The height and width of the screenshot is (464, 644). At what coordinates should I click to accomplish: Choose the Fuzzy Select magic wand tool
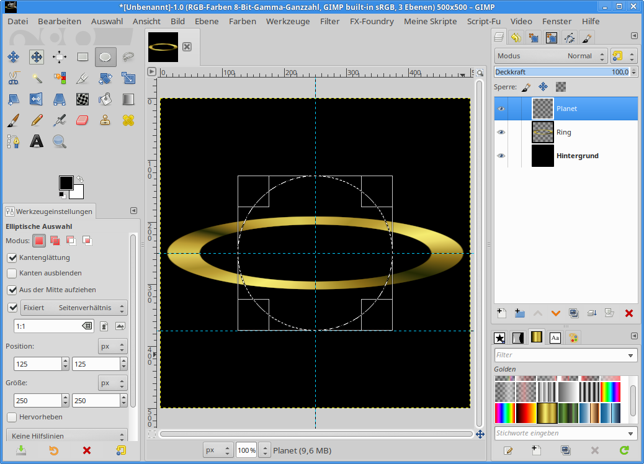[37, 78]
